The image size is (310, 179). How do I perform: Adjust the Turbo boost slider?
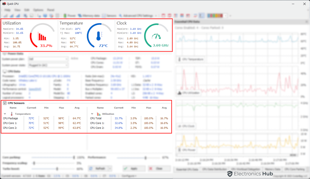coord(53,169)
